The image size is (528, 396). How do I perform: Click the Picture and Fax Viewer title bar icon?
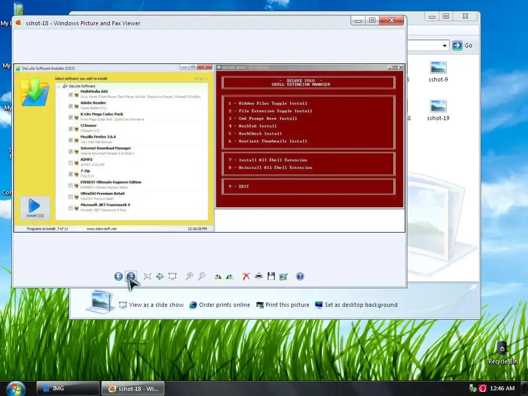click(x=19, y=23)
